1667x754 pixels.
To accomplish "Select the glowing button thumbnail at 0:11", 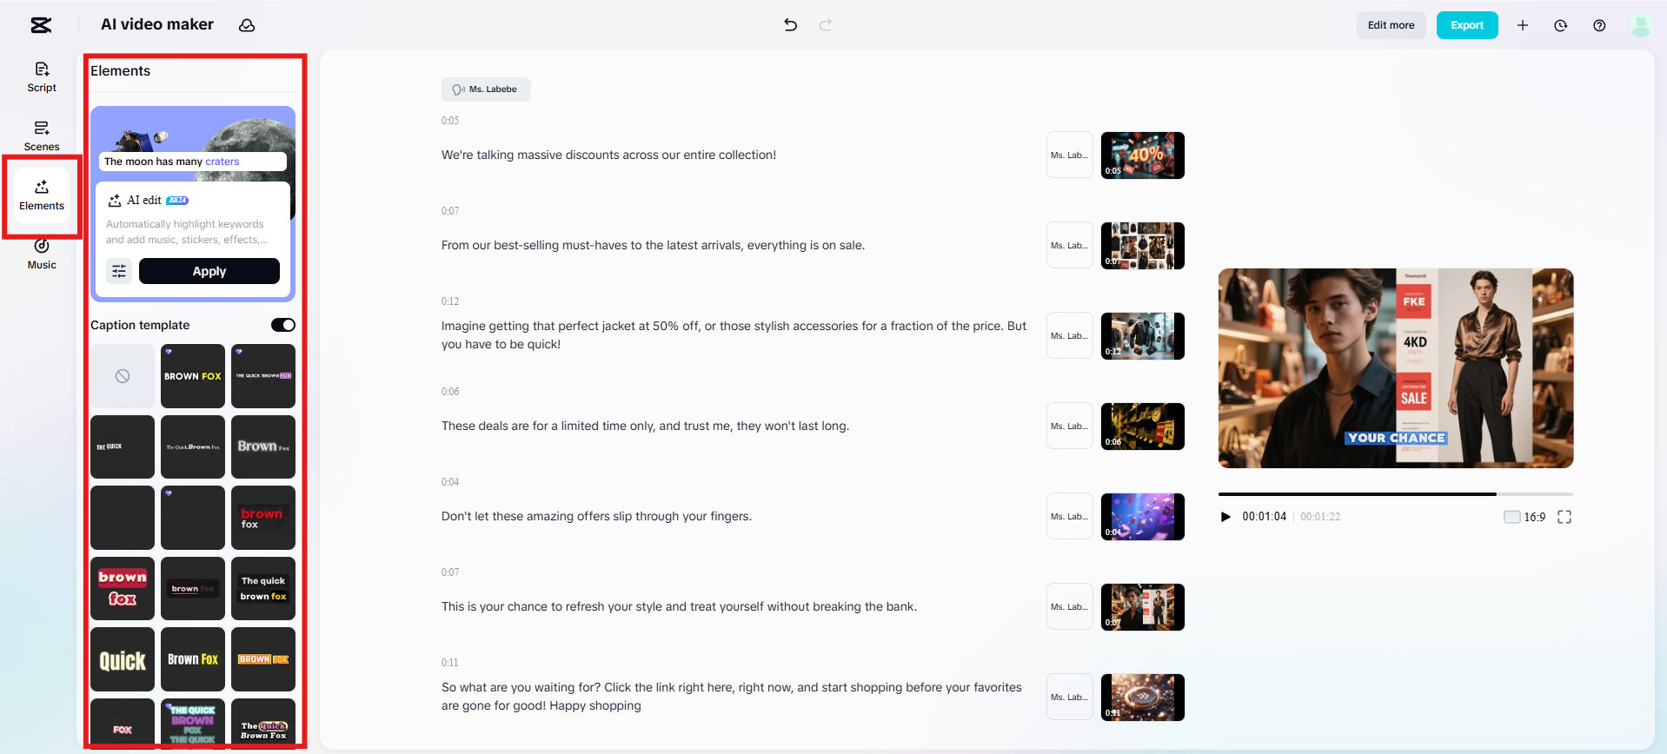I will tap(1143, 698).
